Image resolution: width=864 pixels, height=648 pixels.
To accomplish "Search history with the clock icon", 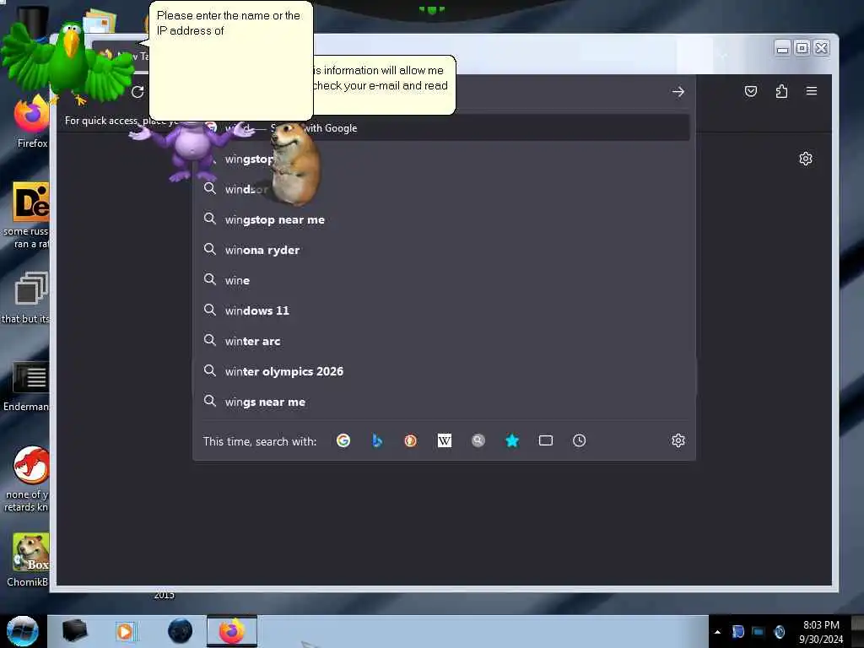I will pos(579,440).
